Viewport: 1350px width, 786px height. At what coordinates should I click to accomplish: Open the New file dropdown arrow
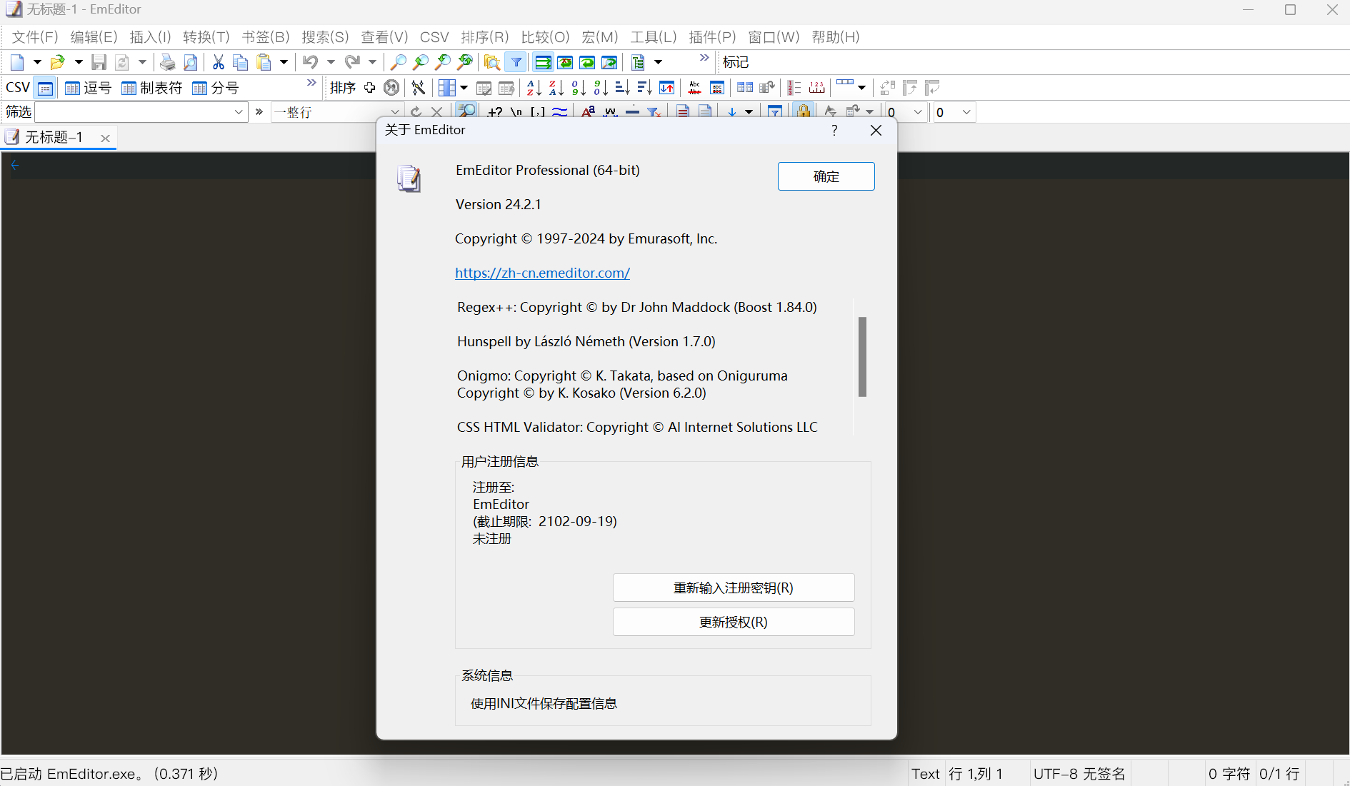pos(37,63)
